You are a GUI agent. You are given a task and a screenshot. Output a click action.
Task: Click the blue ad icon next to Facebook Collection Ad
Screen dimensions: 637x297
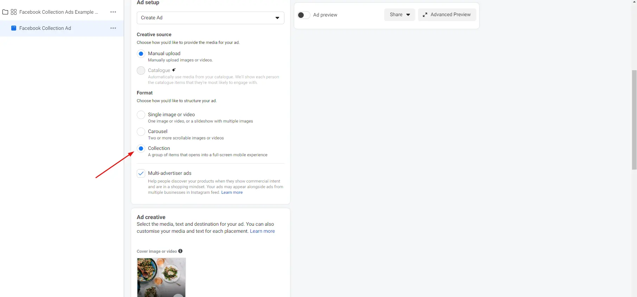click(13, 28)
